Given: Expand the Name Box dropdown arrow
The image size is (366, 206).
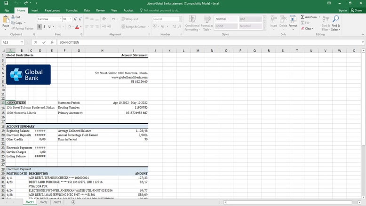Looking at the screenshot, I should click(x=22, y=42).
